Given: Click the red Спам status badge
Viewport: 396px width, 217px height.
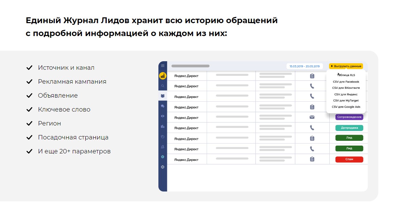Looking at the screenshot, I should pyautogui.click(x=349, y=159).
